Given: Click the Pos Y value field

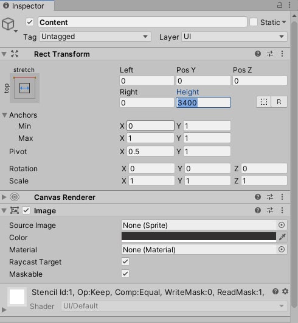Looking at the screenshot, I should [203, 80].
